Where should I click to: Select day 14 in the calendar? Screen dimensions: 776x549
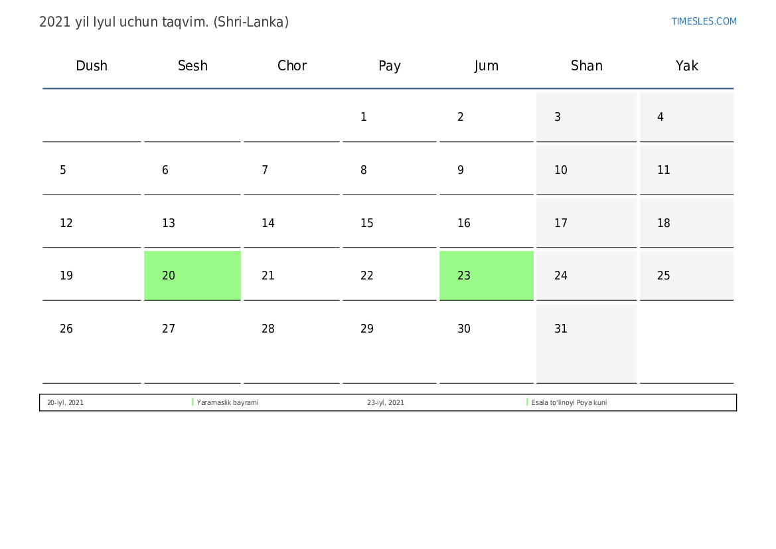click(291, 223)
